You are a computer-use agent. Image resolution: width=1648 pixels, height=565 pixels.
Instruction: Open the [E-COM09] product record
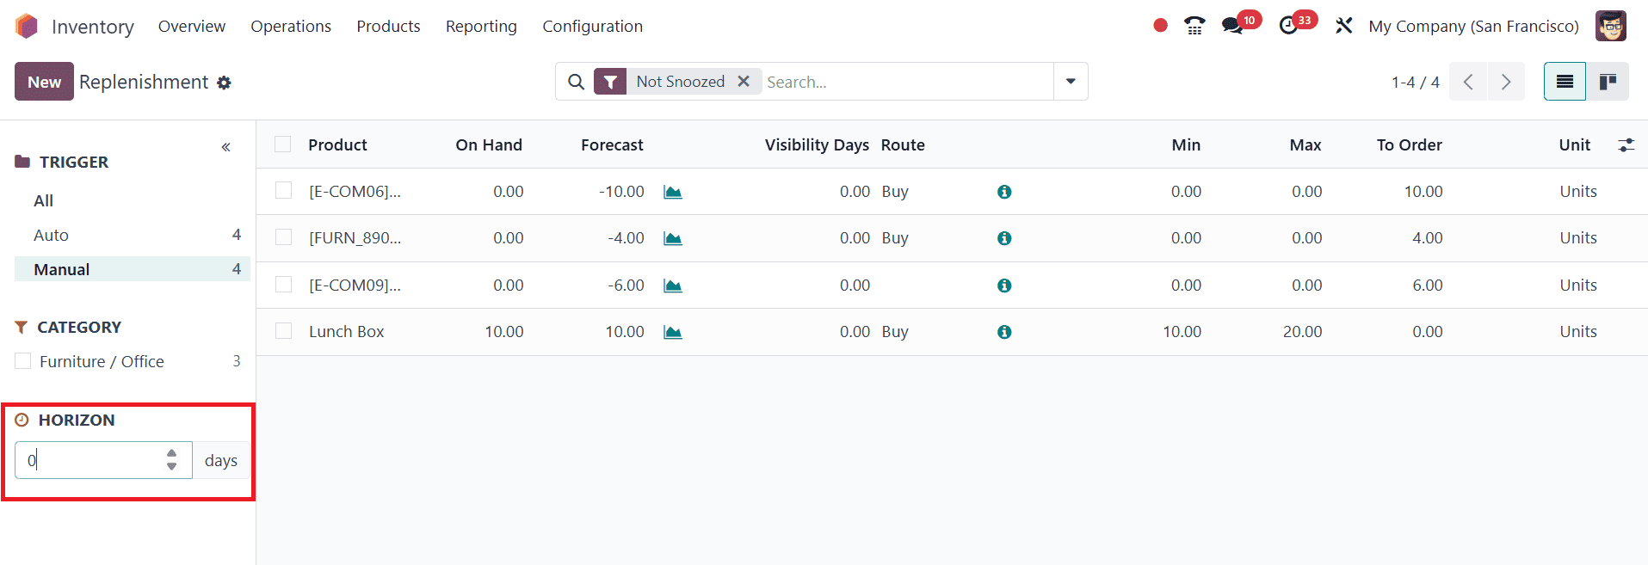355,286
